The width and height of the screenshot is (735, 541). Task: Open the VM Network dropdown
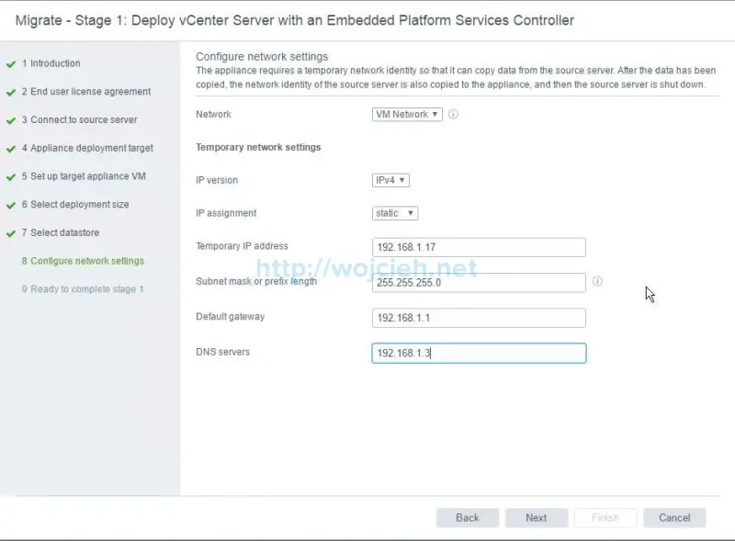coord(405,115)
